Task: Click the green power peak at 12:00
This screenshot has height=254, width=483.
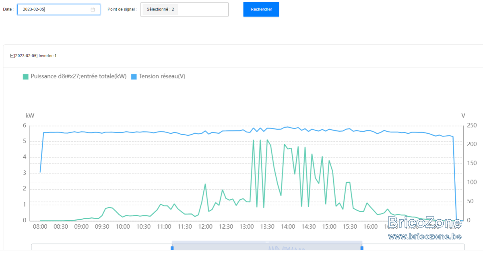Action: [205, 184]
